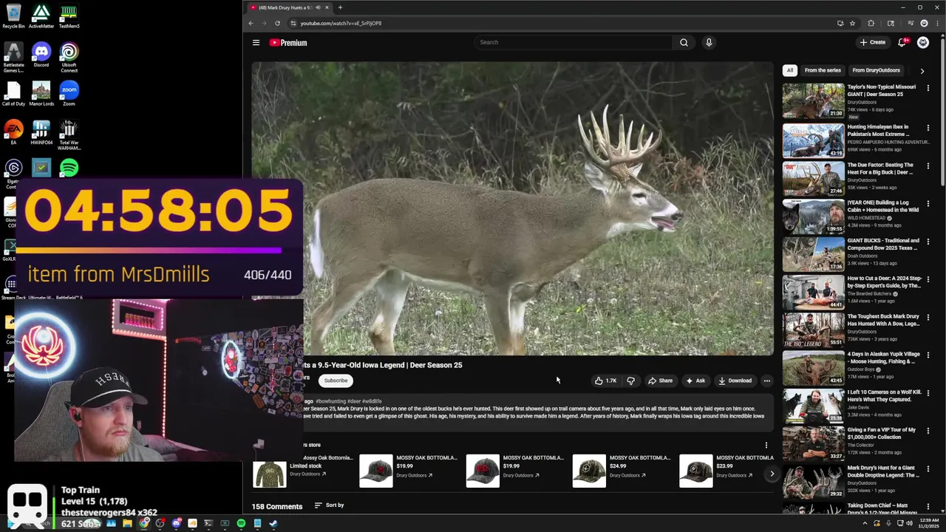
Task: Bookmark this page with the star icon
Action: coord(852,23)
